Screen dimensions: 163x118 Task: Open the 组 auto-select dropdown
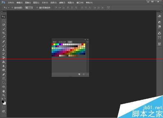(x=29, y=7)
